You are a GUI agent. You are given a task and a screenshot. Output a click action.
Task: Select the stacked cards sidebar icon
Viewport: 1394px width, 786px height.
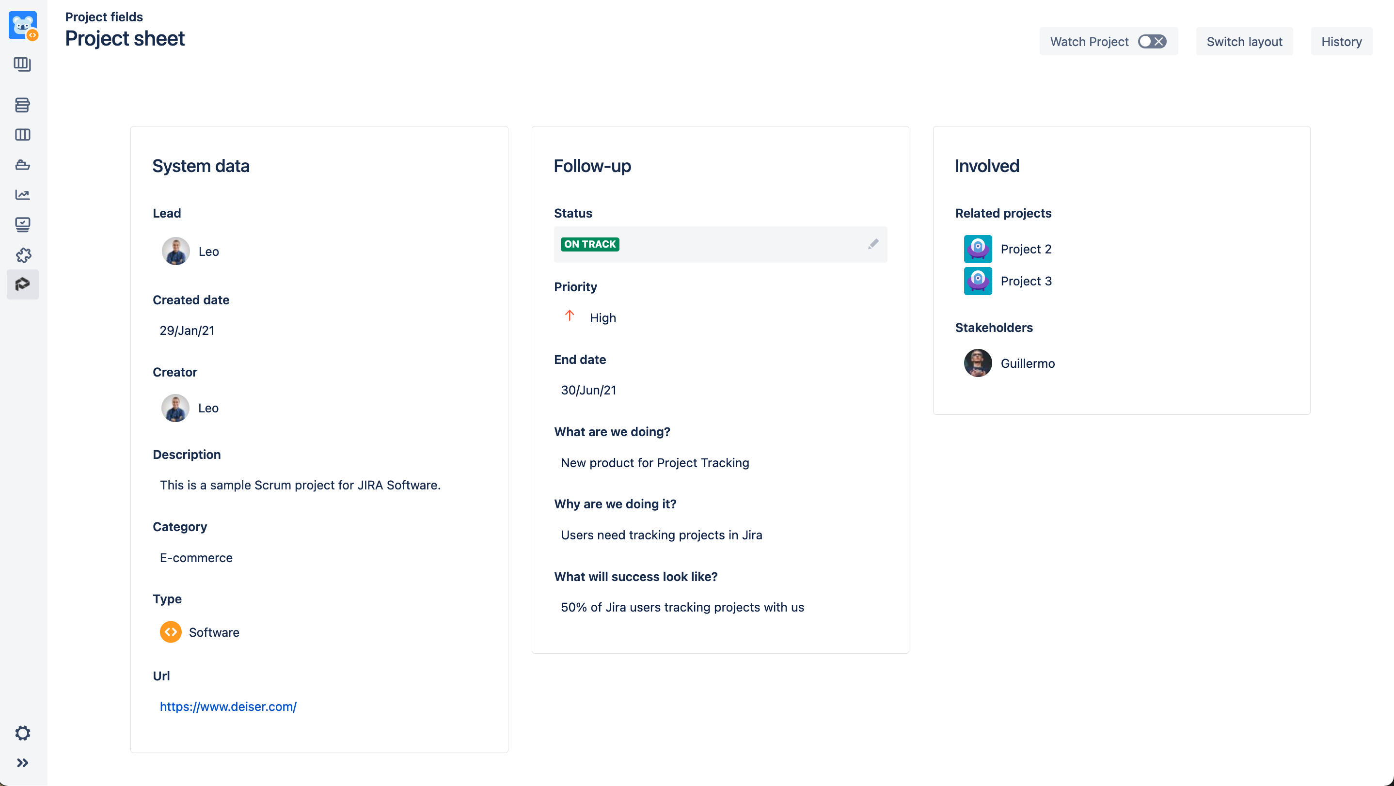click(x=22, y=105)
